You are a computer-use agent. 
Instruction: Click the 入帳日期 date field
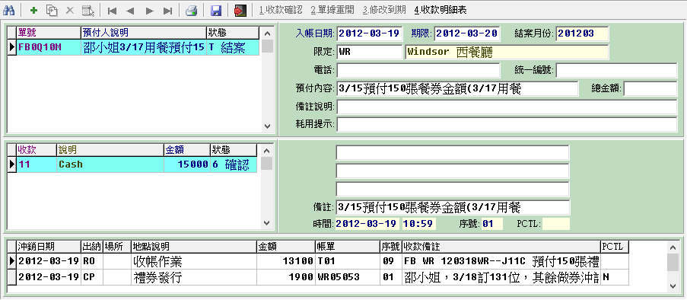[x=370, y=34]
